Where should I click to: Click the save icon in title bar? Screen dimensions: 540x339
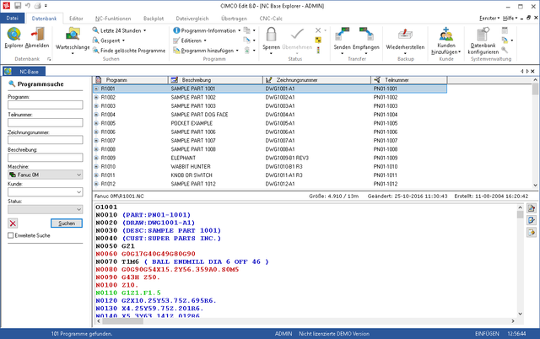[x=18, y=6]
